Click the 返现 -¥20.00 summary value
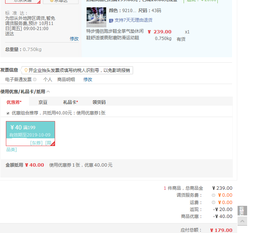The image size is (253, 233). click(223, 209)
